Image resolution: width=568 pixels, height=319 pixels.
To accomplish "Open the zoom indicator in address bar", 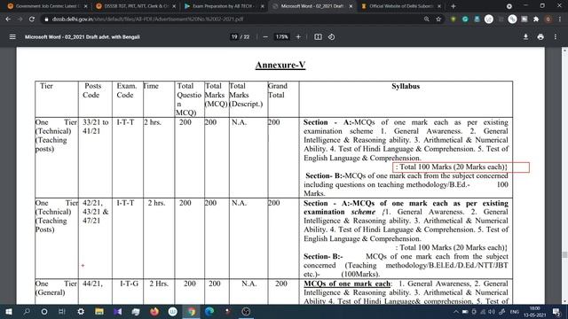I will pyautogui.click(x=426, y=19).
